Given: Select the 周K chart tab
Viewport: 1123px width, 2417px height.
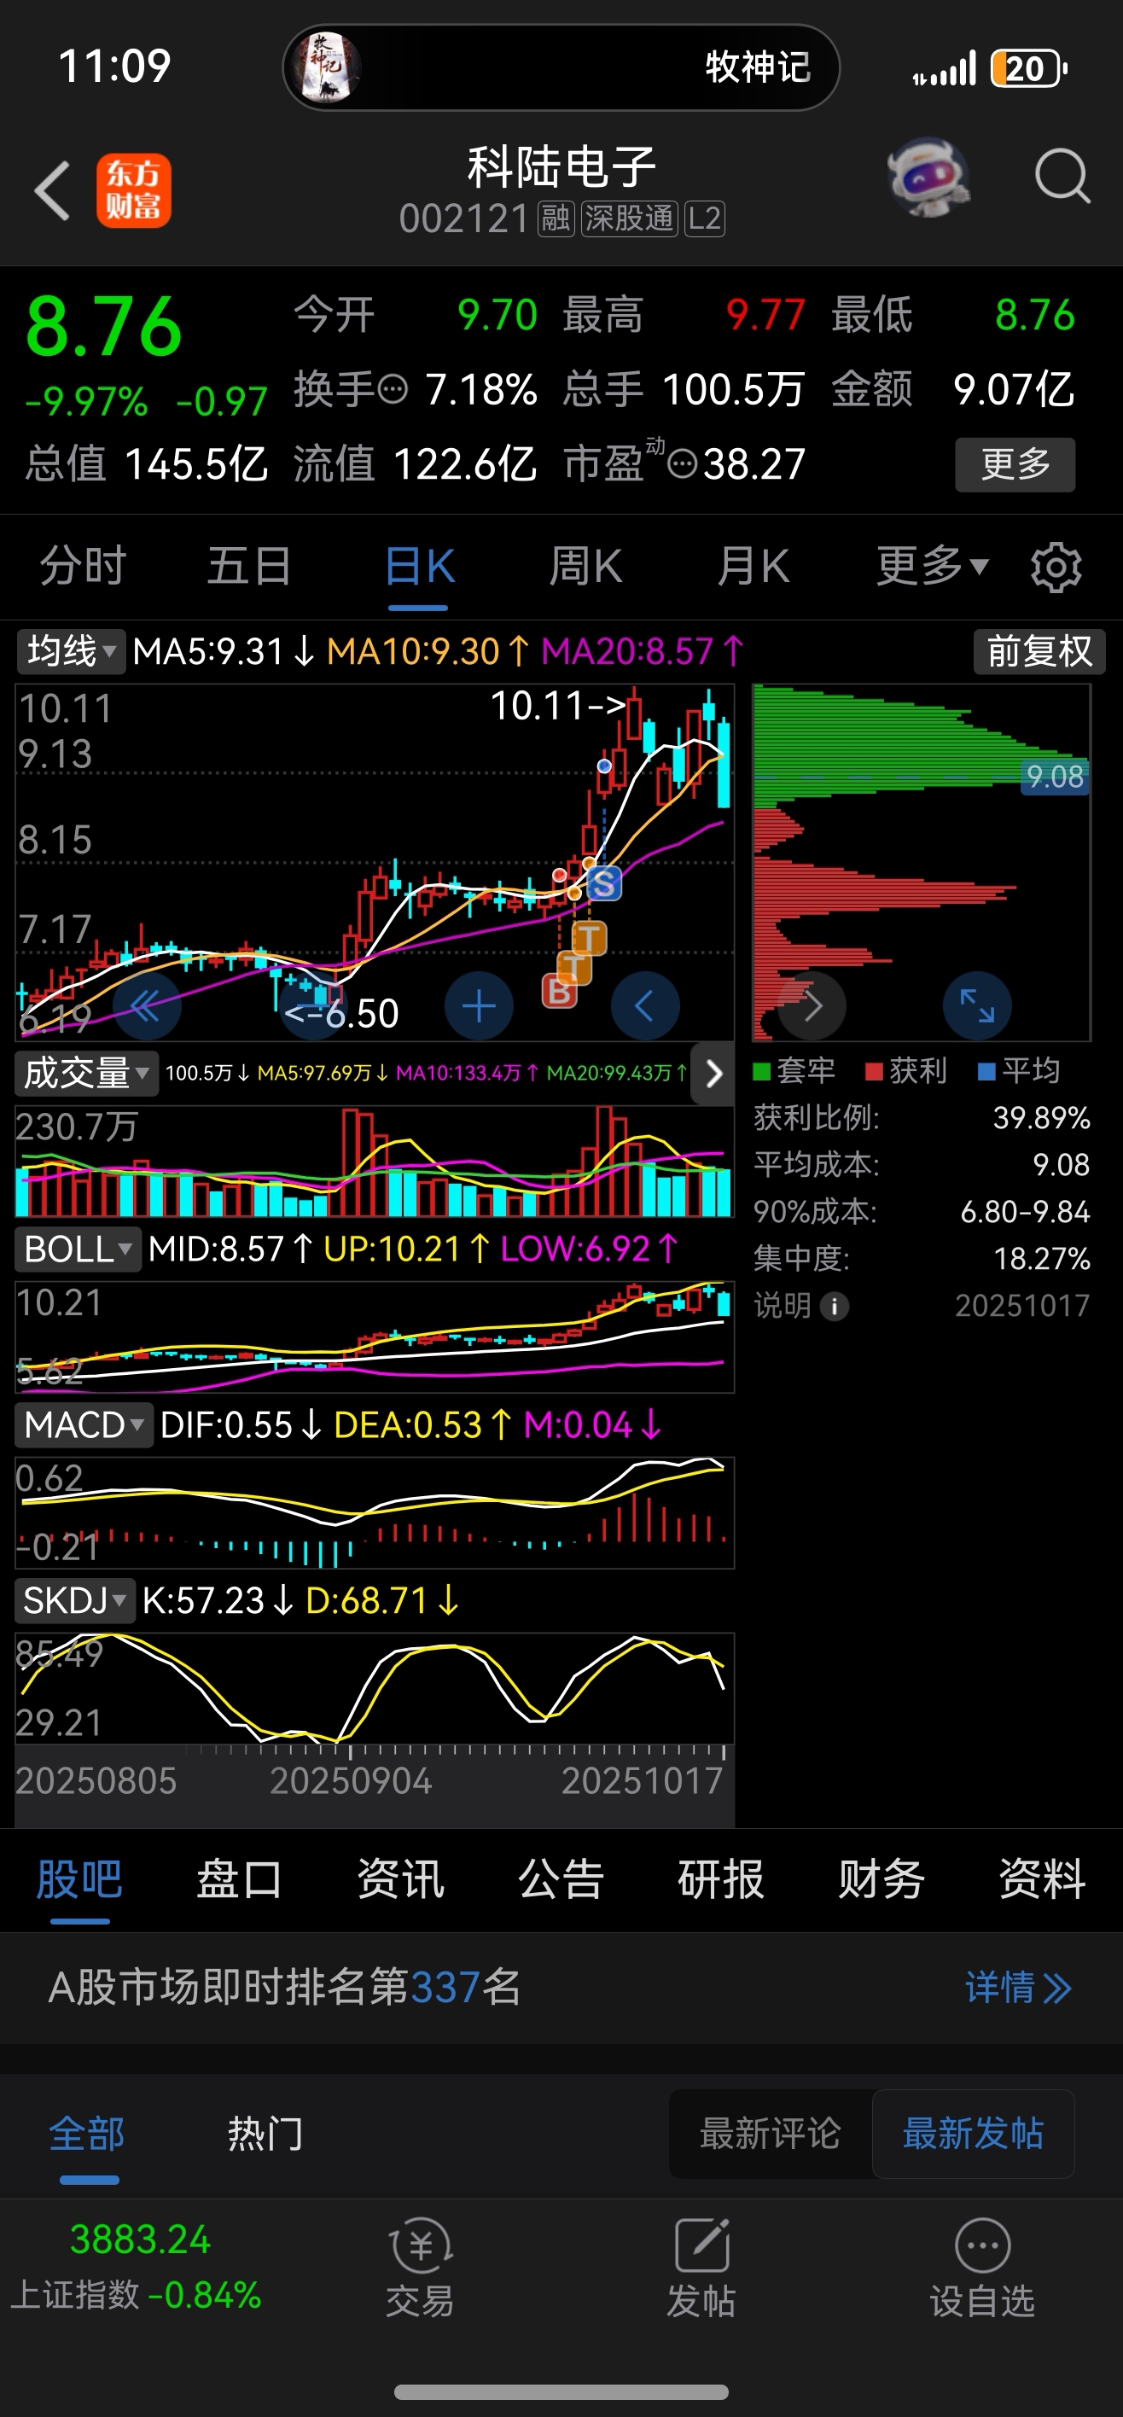Looking at the screenshot, I should pos(585,567).
